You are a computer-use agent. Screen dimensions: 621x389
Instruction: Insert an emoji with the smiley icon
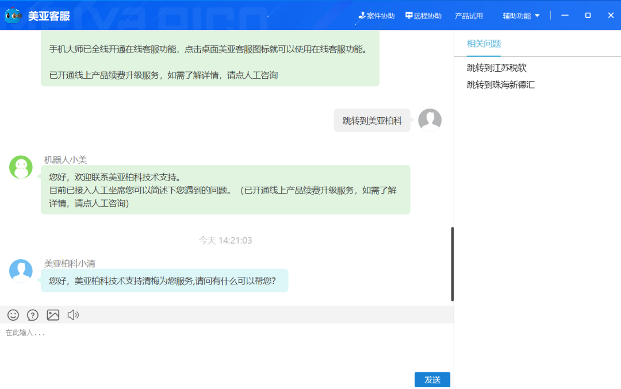tap(13, 315)
